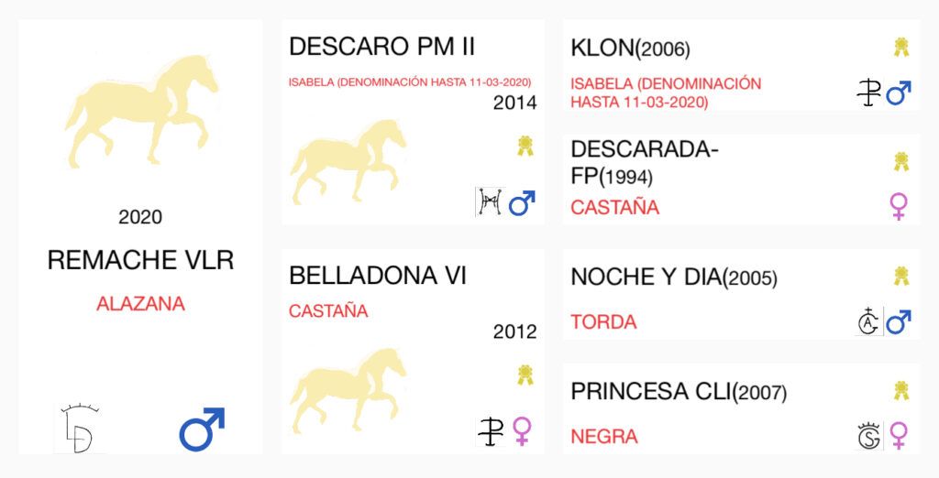The height and width of the screenshot is (478, 939).
Task: Click the breeder brand on DESCARO PM II card
Action: (x=490, y=202)
